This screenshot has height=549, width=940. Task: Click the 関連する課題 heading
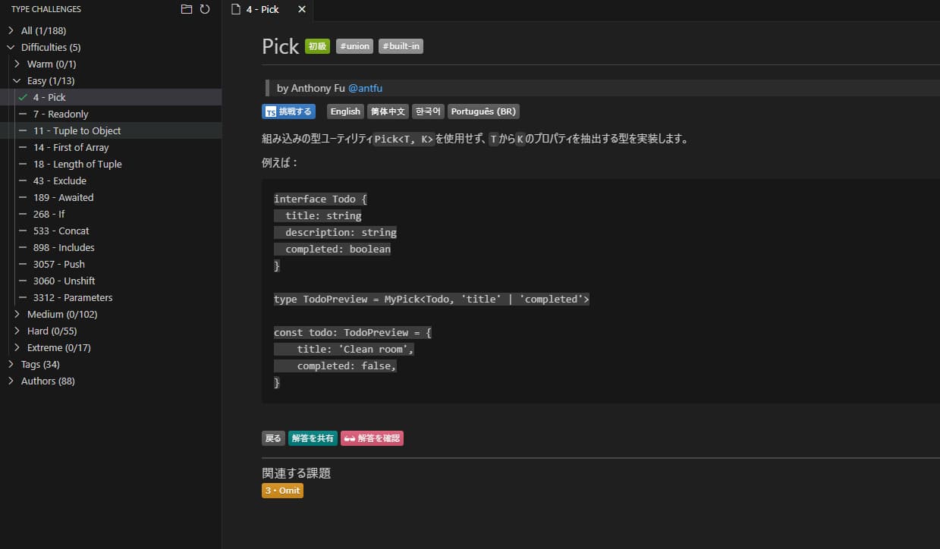pyautogui.click(x=296, y=473)
